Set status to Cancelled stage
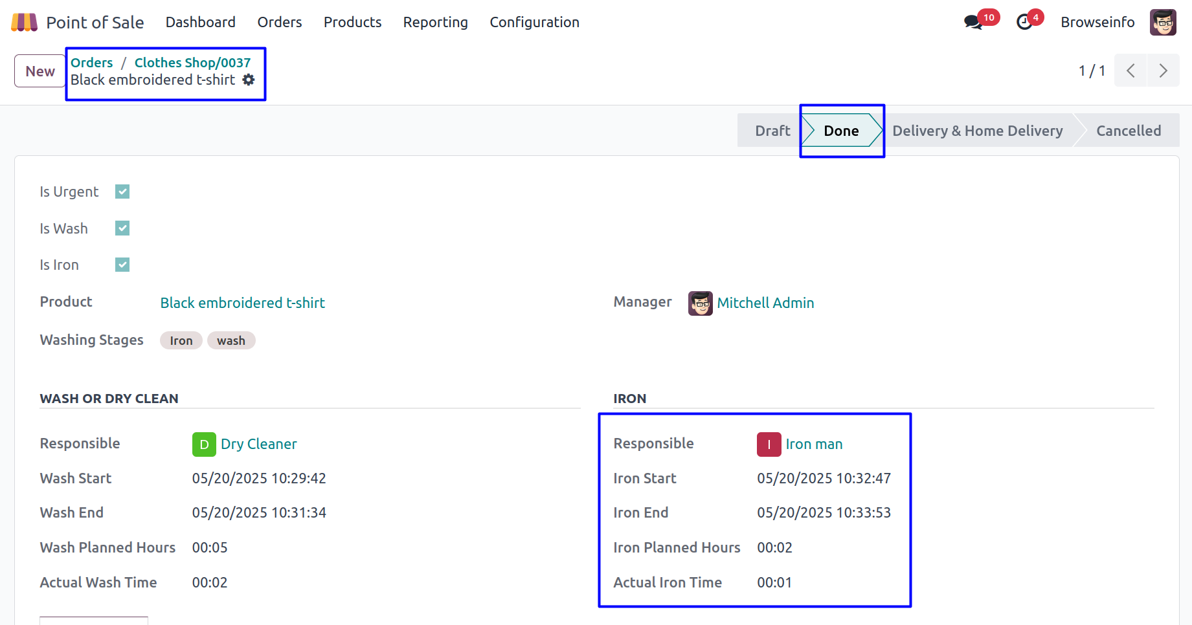This screenshot has width=1192, height=625. [x=1128, y=131]
